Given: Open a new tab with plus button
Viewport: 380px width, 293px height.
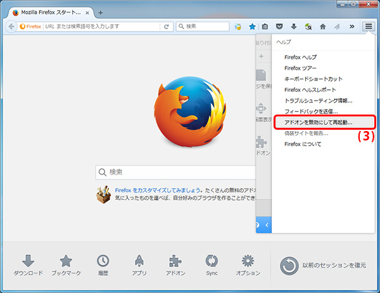Looking at the screenshot, I should point(101,13).
